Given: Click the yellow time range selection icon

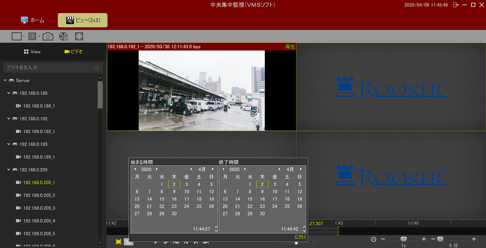Looking at the screenshot, I should point(119,242).
